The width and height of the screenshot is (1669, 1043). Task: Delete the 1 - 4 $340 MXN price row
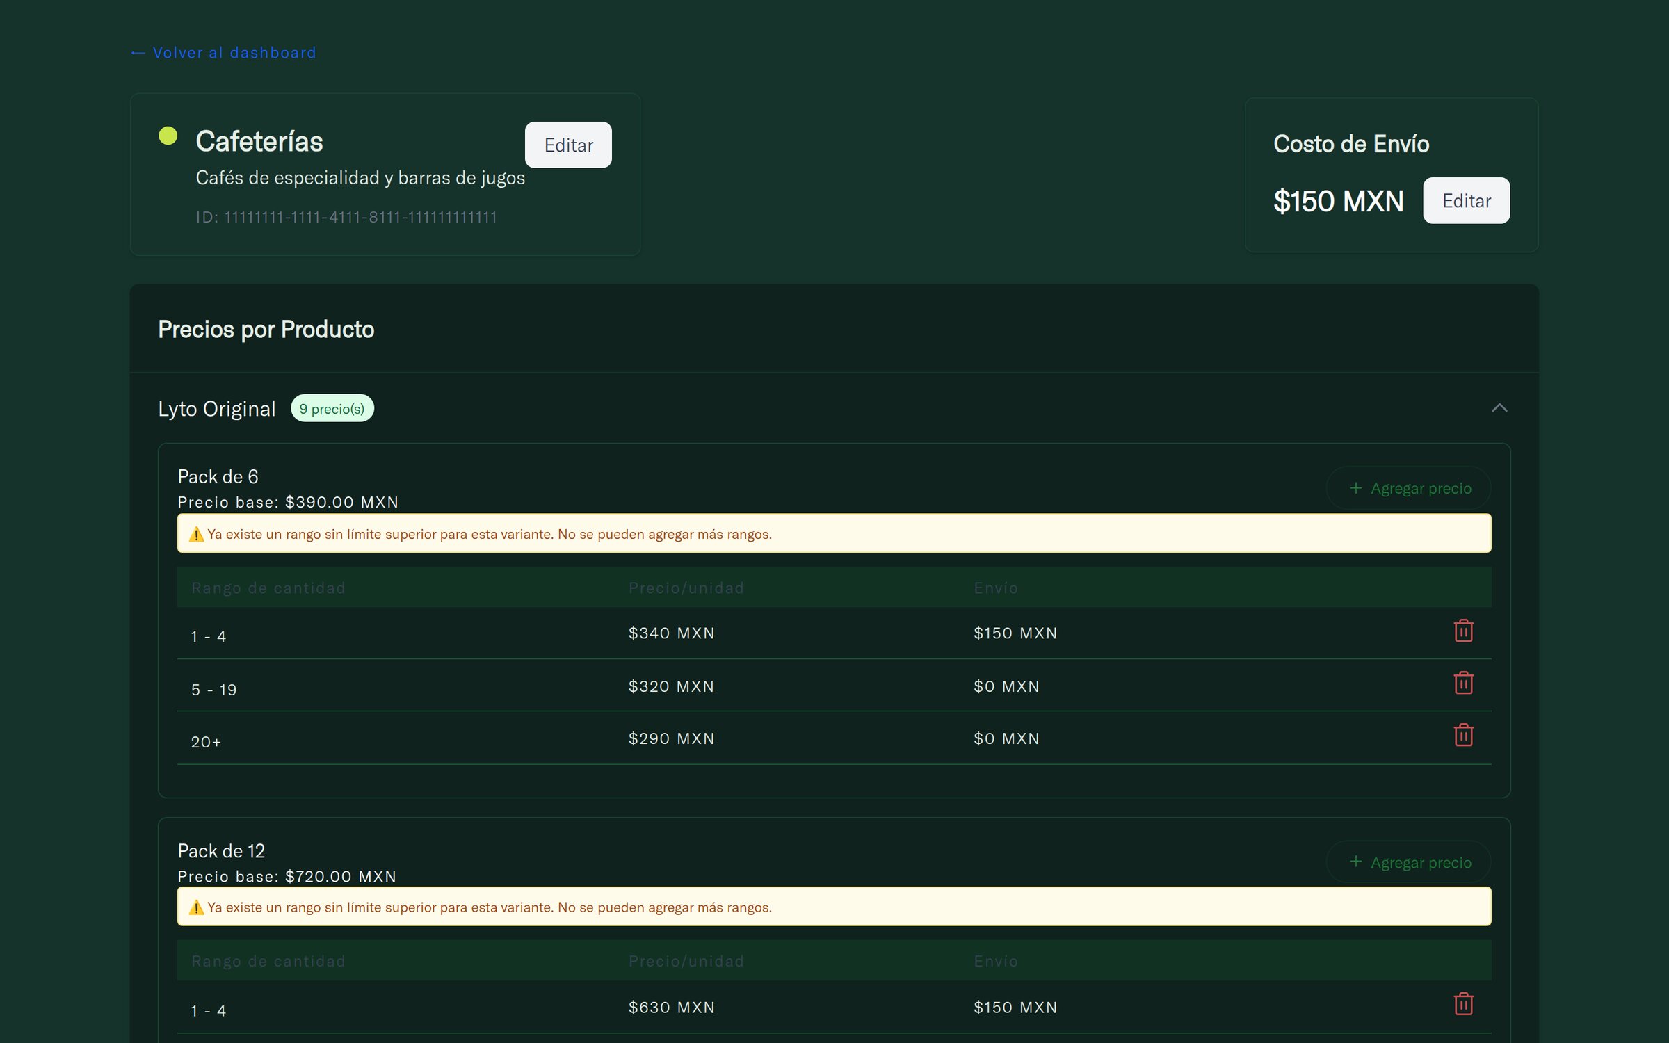[1463, 631]
